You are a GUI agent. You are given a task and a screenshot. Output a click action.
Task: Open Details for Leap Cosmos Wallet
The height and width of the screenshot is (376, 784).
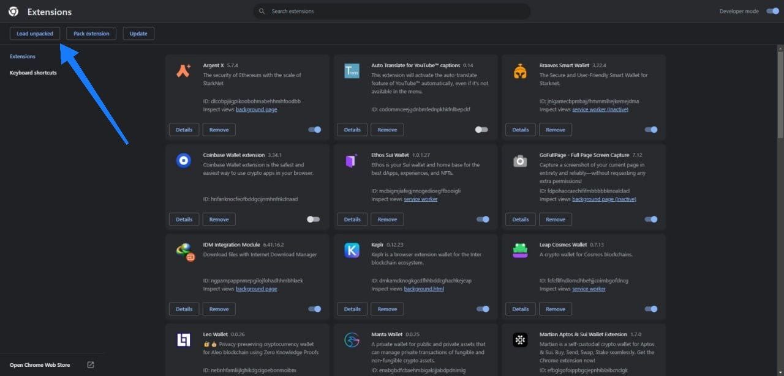click(521, 309)
